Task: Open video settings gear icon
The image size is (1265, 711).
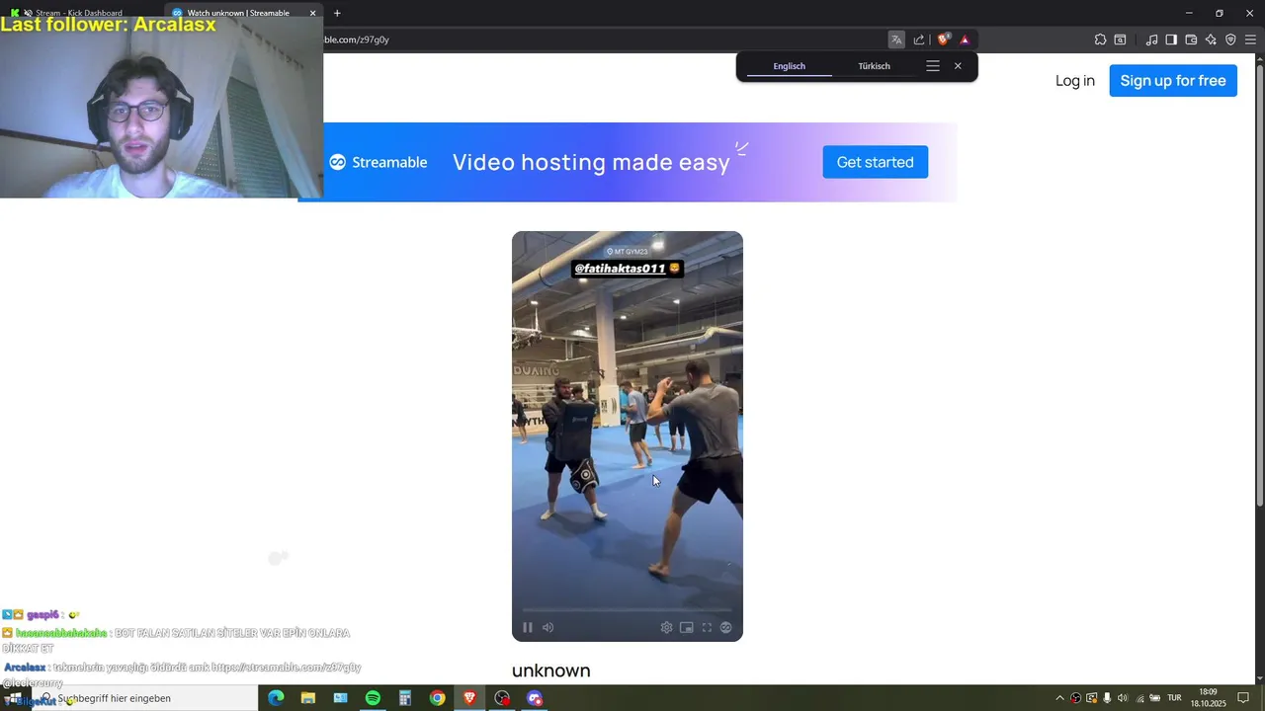Action: 666,627
